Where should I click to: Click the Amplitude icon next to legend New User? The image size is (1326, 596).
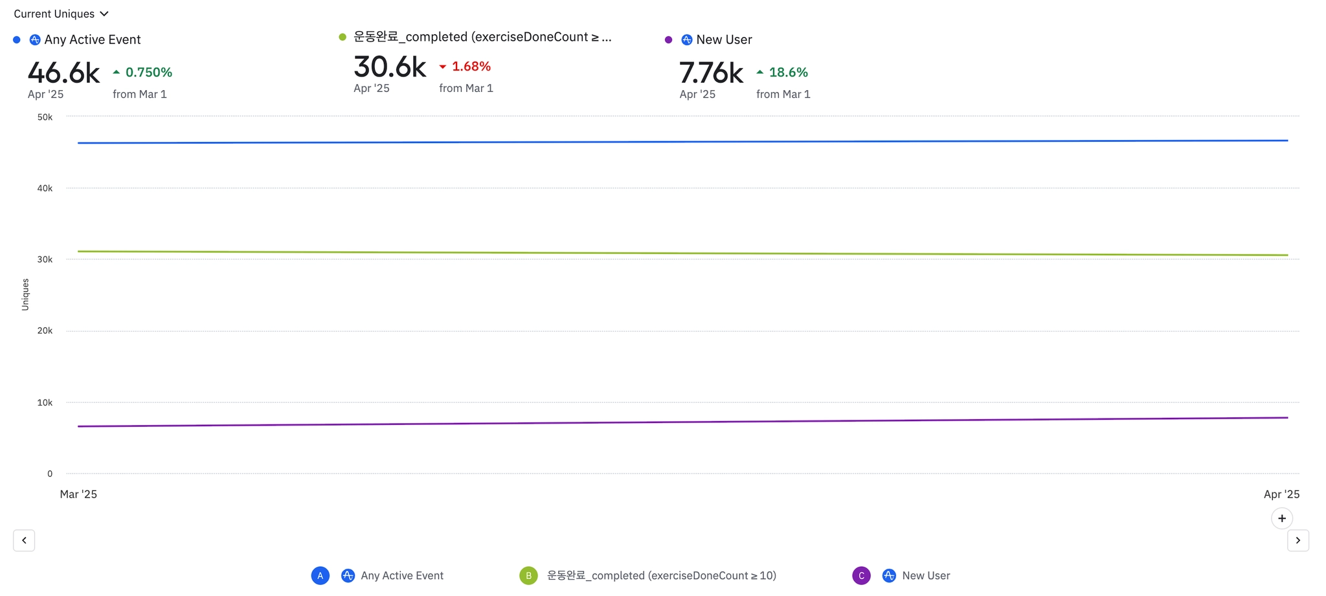pos(889,575)
